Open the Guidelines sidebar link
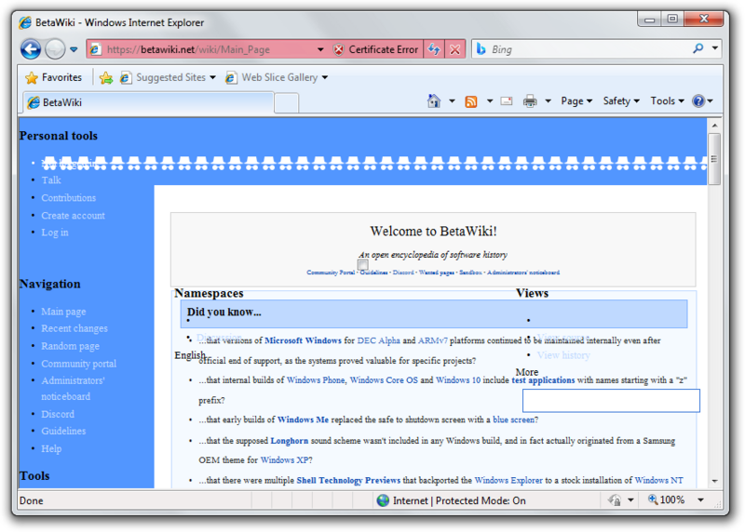 click(x=63, y=431)
